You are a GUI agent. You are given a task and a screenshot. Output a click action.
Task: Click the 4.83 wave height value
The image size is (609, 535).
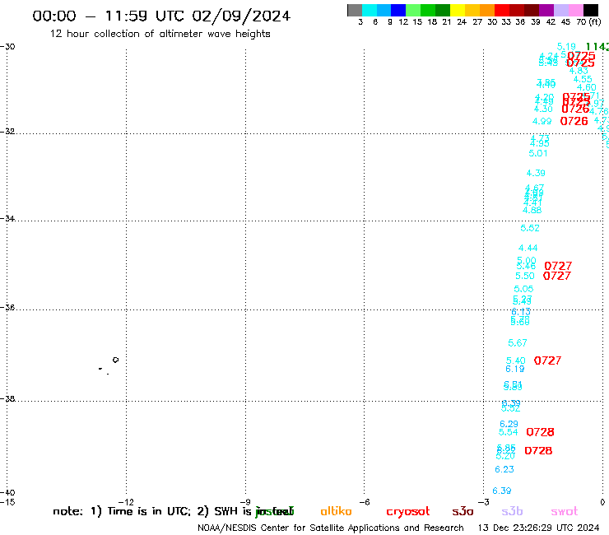(x=579, y=71)
